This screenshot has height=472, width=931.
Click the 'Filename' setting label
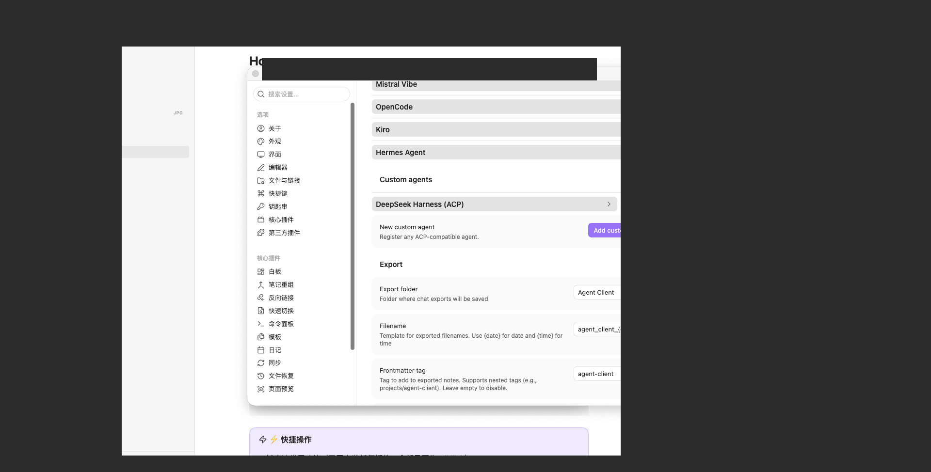(x=393, y=326)
